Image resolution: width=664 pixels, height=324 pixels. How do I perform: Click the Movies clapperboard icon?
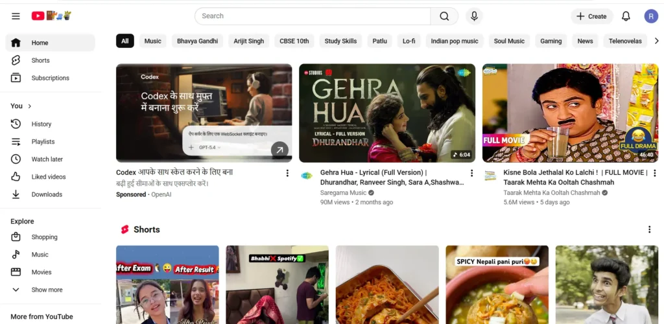pyautogui.click(x=16, y=272)
